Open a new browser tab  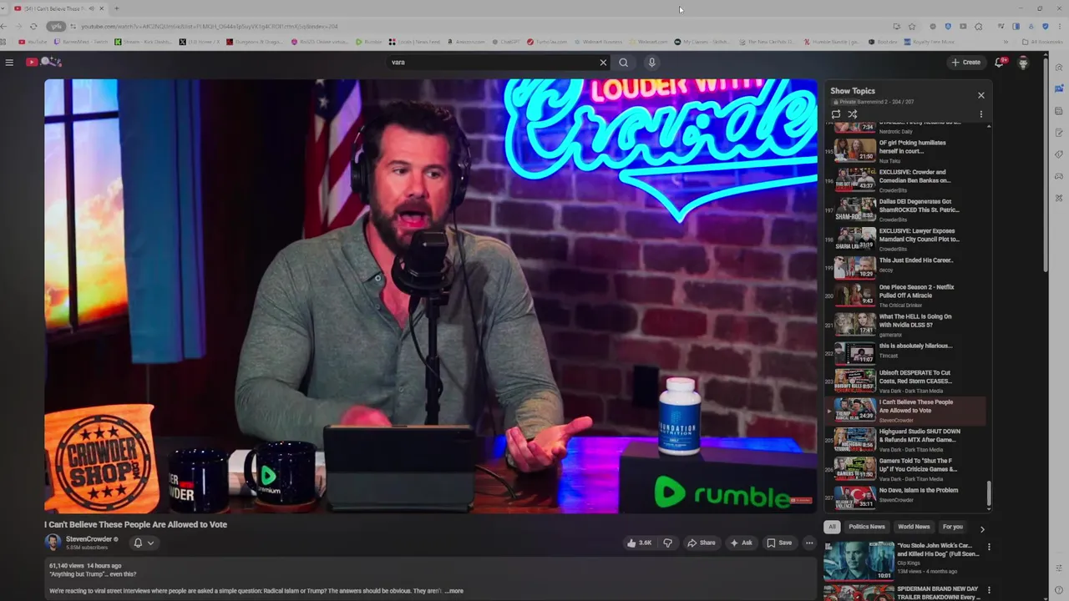[x=116, y=8]
